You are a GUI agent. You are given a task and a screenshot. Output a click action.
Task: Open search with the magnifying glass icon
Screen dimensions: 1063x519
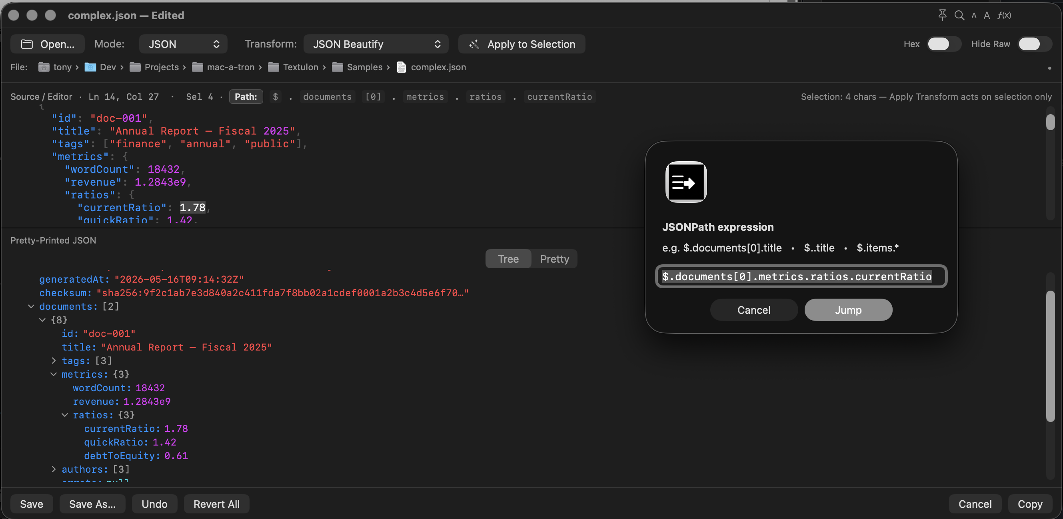[x=959, y=15]
